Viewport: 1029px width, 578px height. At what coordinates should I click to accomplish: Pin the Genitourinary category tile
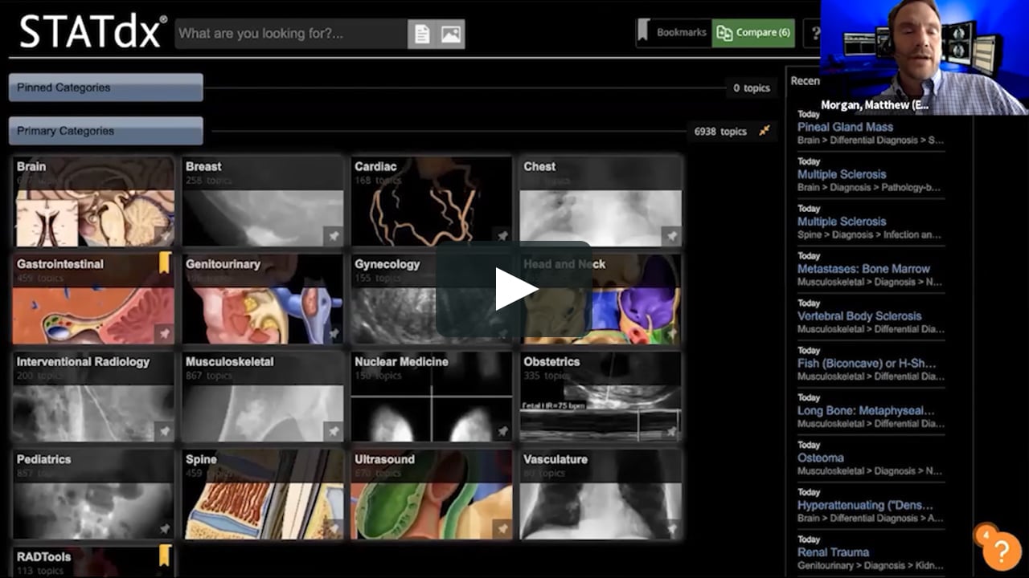click(333, 333)
